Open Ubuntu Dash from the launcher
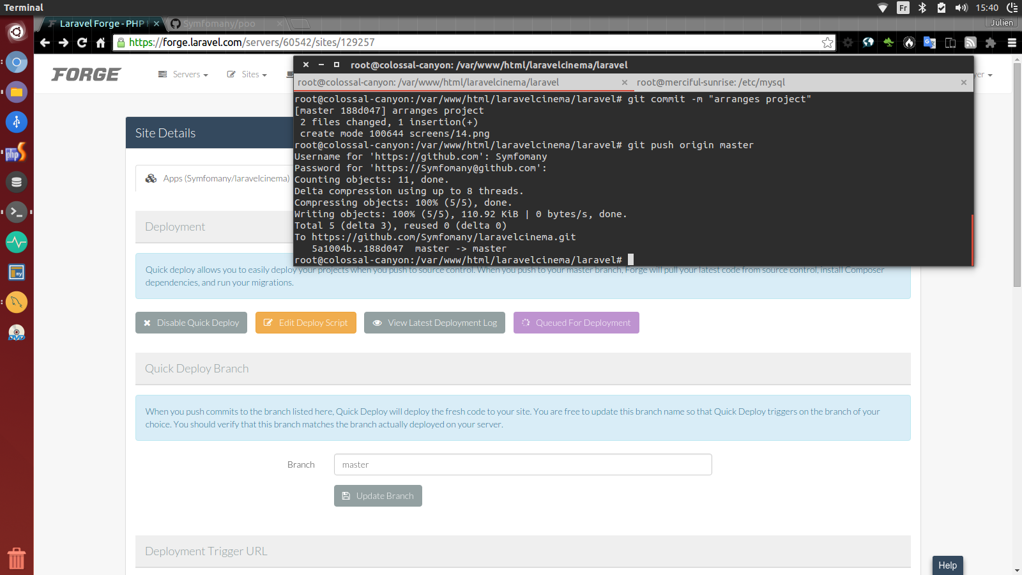Screen dimensions: 1022x575 (x=17, y=31)
